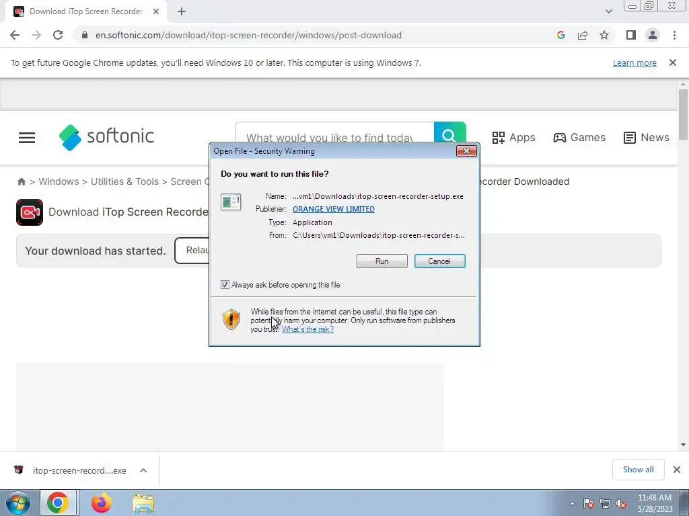Reload the Softonic page

(58, 35)
